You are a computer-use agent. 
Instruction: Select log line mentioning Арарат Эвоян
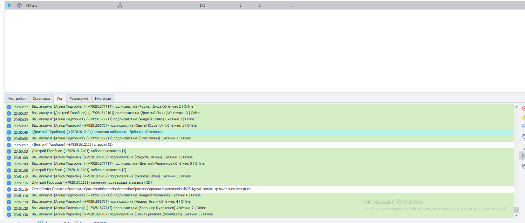click(x=260, y=202)
